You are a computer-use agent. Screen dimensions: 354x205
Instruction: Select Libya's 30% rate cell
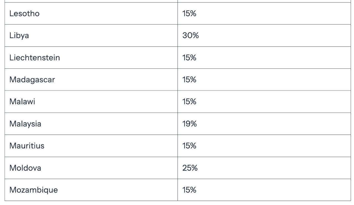point(191,36)
